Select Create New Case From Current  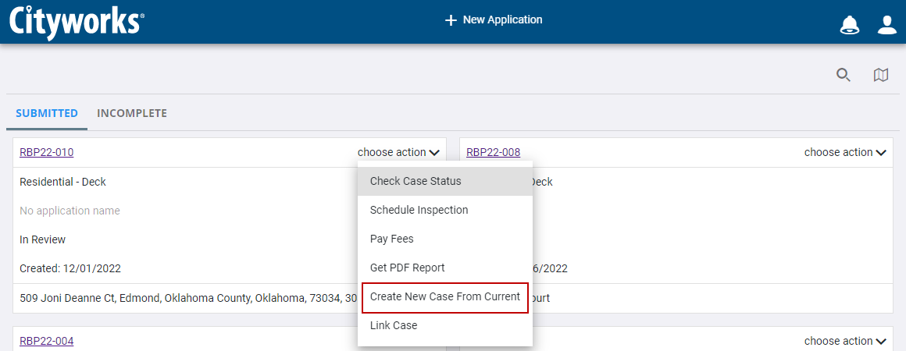[445, 297]
